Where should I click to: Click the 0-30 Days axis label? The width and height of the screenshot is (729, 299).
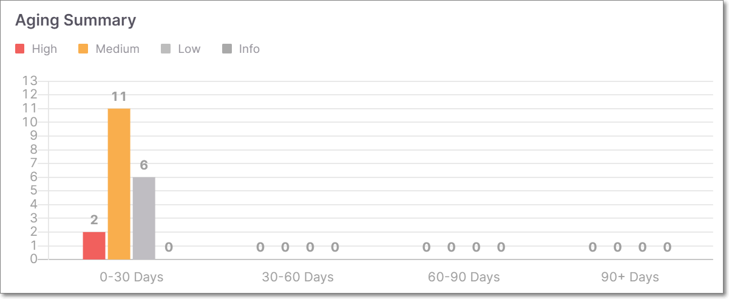[132, 277]
